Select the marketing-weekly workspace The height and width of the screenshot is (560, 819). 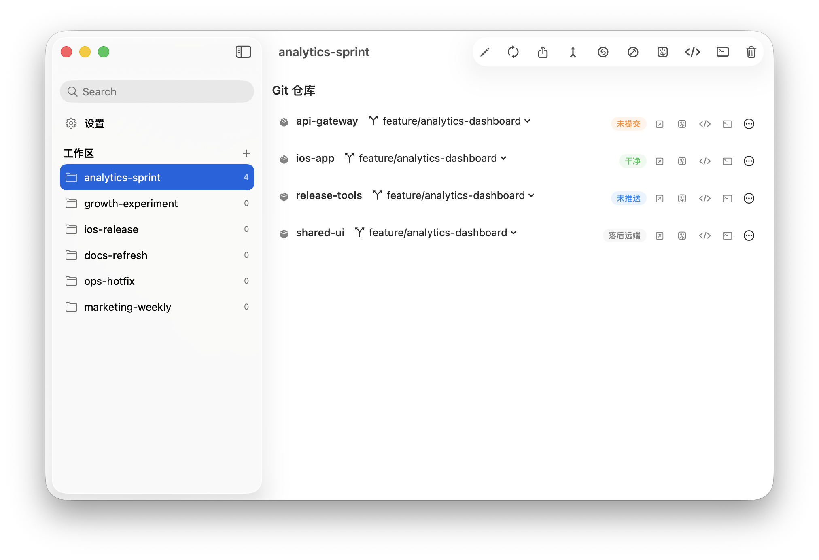pos(127,307)
